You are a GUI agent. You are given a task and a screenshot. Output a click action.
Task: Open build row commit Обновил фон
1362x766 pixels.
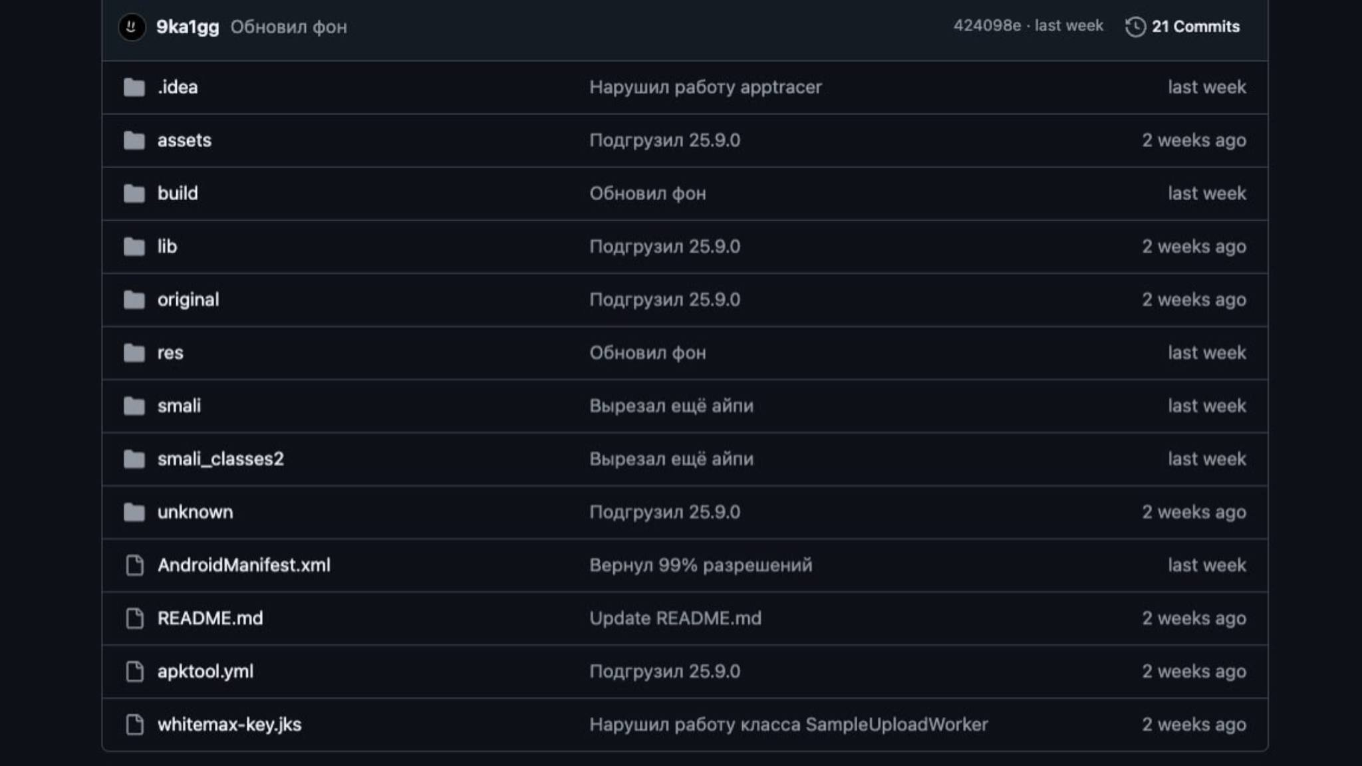pos(648,193)
